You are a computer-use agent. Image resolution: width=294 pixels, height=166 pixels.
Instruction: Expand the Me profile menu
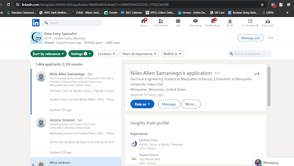[230, 23]
